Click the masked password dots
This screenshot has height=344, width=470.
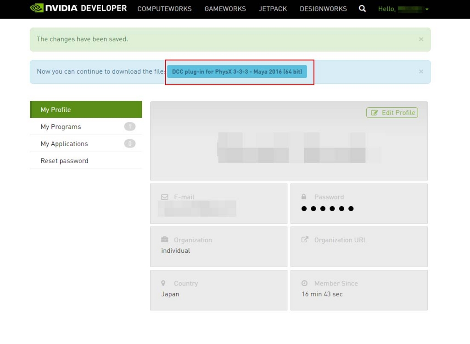327,208
